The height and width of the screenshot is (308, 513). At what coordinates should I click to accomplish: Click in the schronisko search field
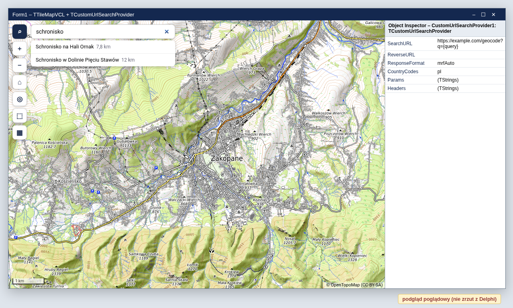click(x=97, y=32)
